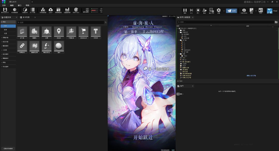The image size is (279, 151).
Task: Open the lighting editor from the toolbar
Action: [14, 10]
